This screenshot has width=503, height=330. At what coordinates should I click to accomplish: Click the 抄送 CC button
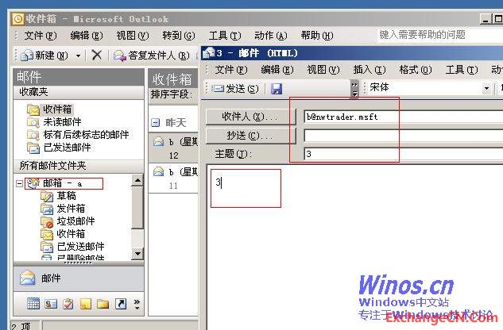tap(246, 136)
